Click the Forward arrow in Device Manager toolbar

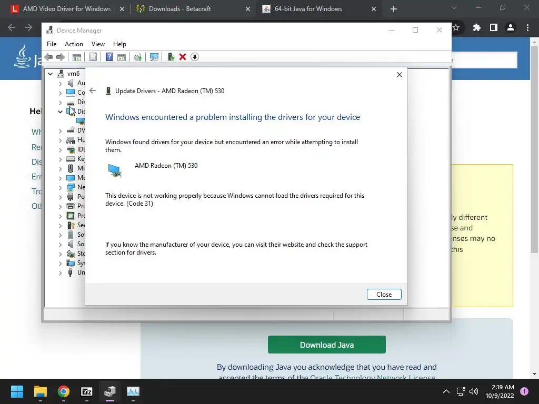[61, 57]
